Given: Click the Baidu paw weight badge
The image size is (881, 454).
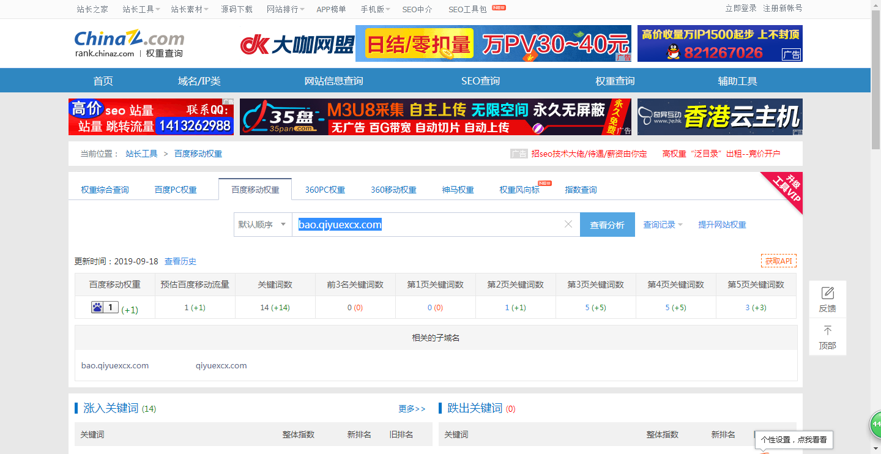Looking at the screenshot, I should pos(105,307).
